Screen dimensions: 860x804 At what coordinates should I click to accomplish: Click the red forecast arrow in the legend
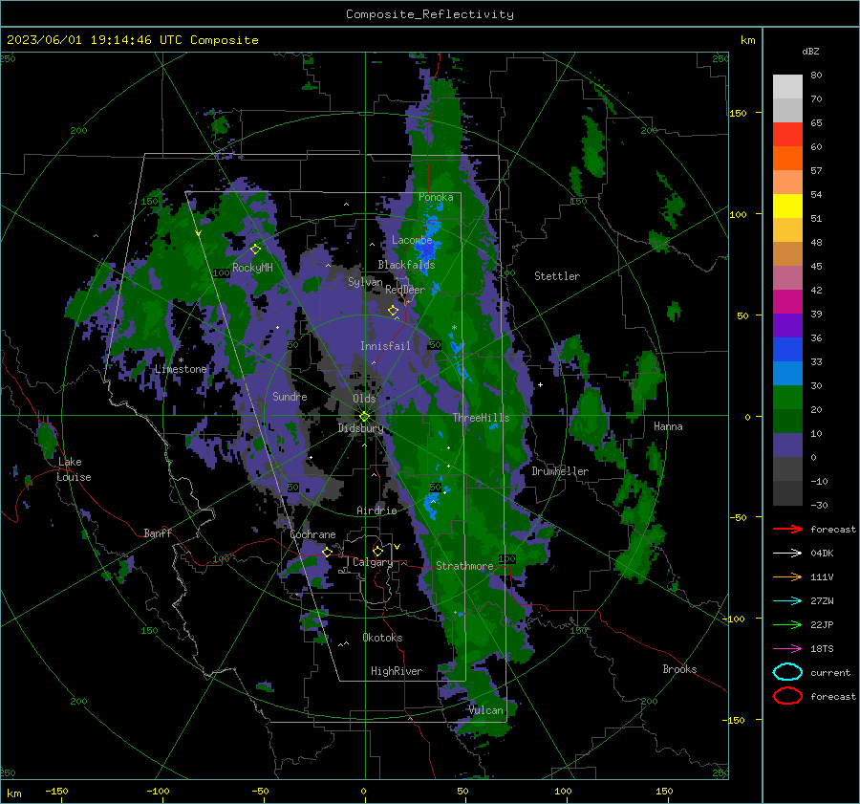pyautogui.click(x=787, y=529)
